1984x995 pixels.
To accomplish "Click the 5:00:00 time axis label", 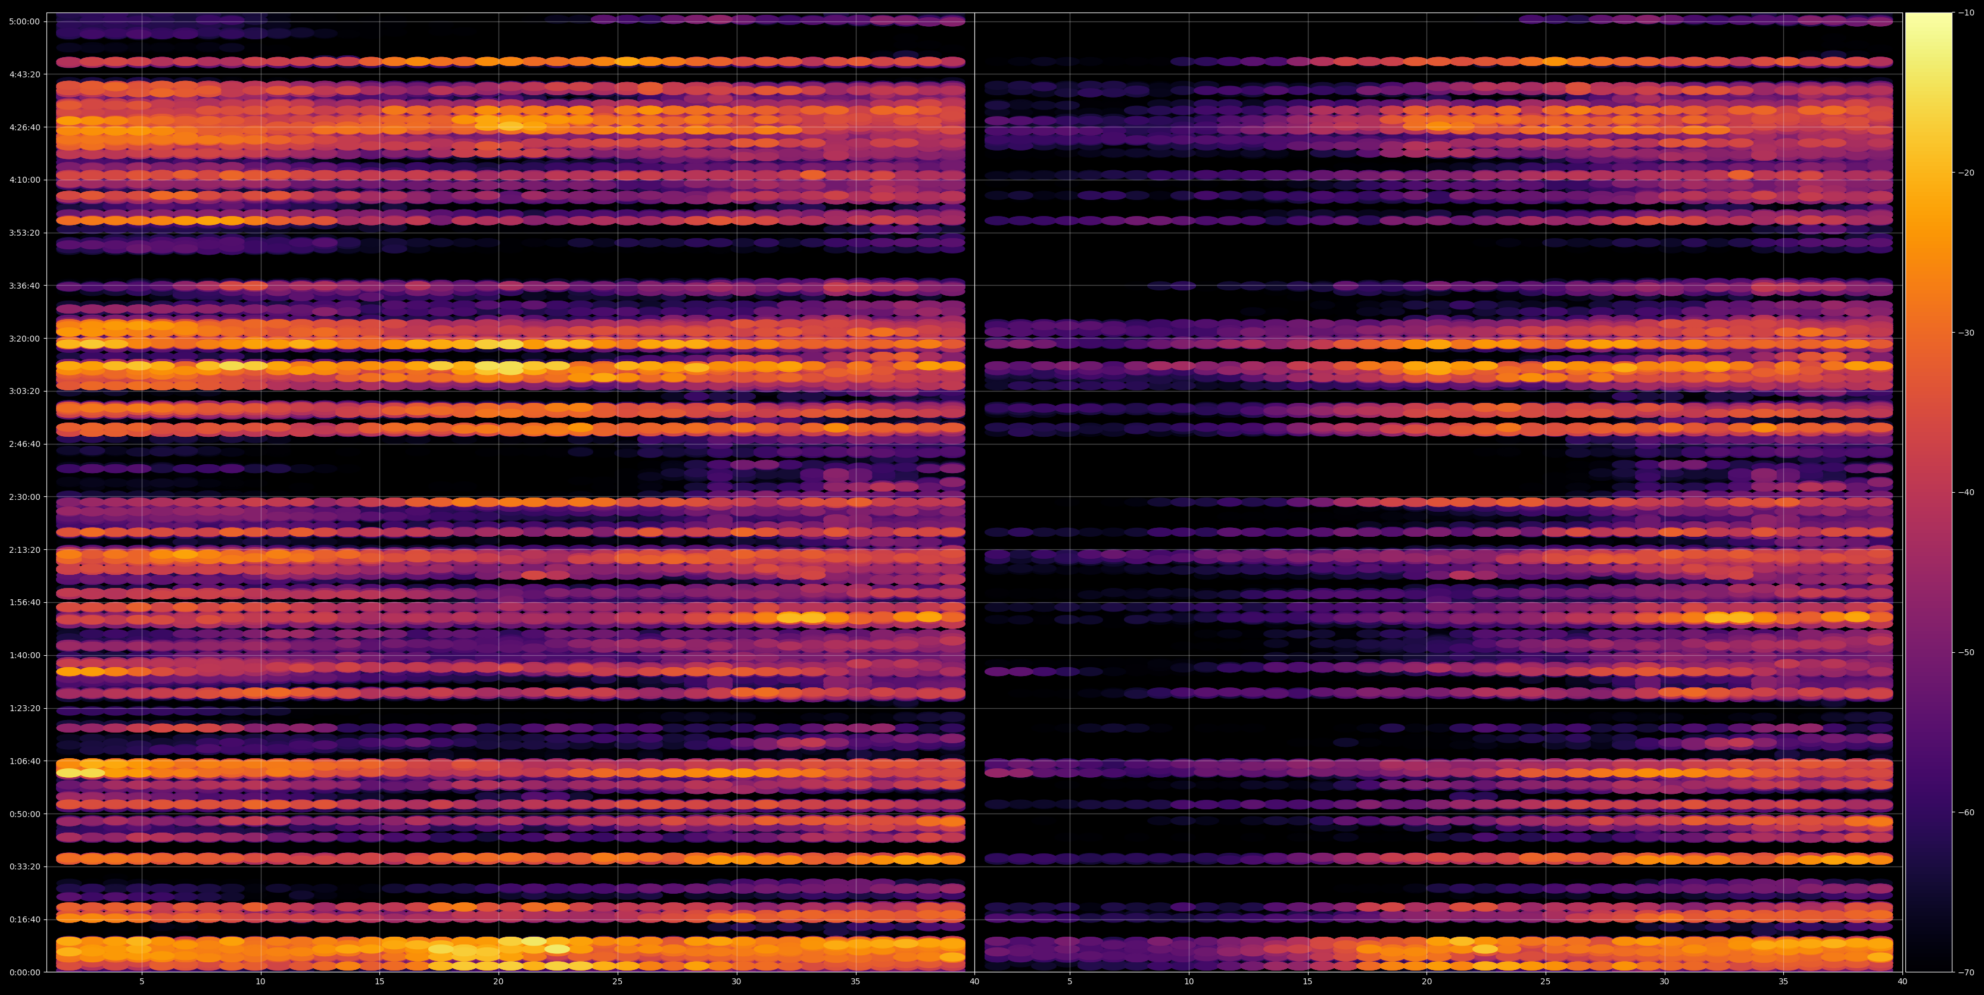I will pyautogui.click(x=24, y=21).
